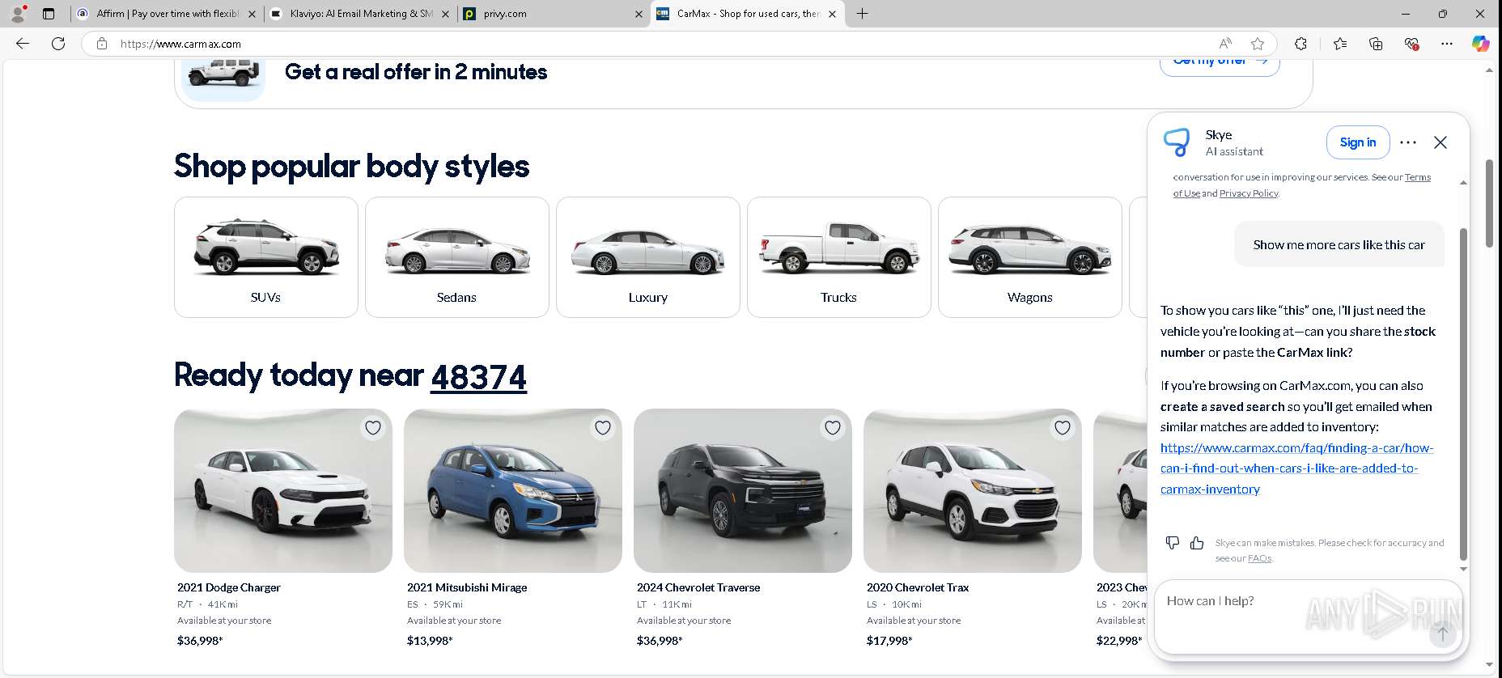Select the CarMax tab
The height and width of the screenshot is (678, 1502).
[x=746, y=14]
